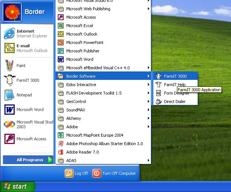This screenshot has height=192, width=231.
Task: Click the Adobe Photoshop Album Starter Edition 3.0 label
Action: click(104, 144)
